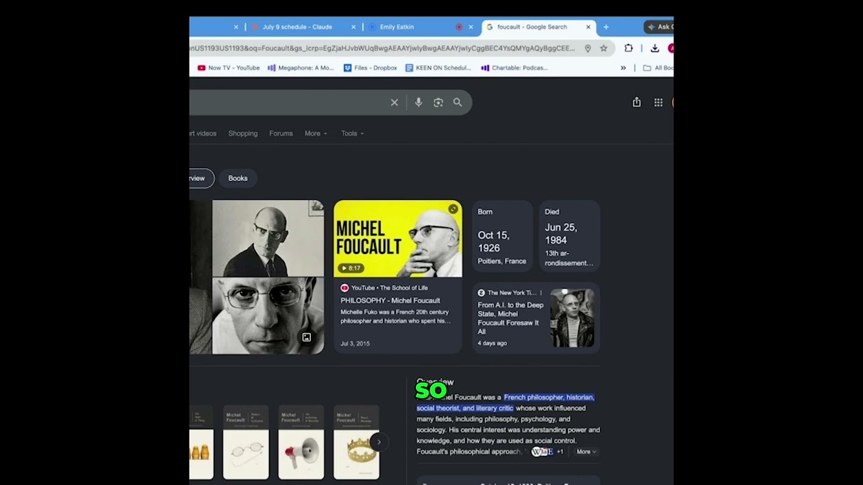Clear the Google search box text
This screenshot has width=863, height=485.
(x=394, y=102)
